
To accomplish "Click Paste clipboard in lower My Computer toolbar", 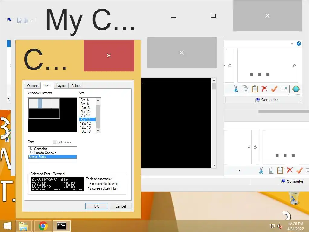I will click(280, 170).
